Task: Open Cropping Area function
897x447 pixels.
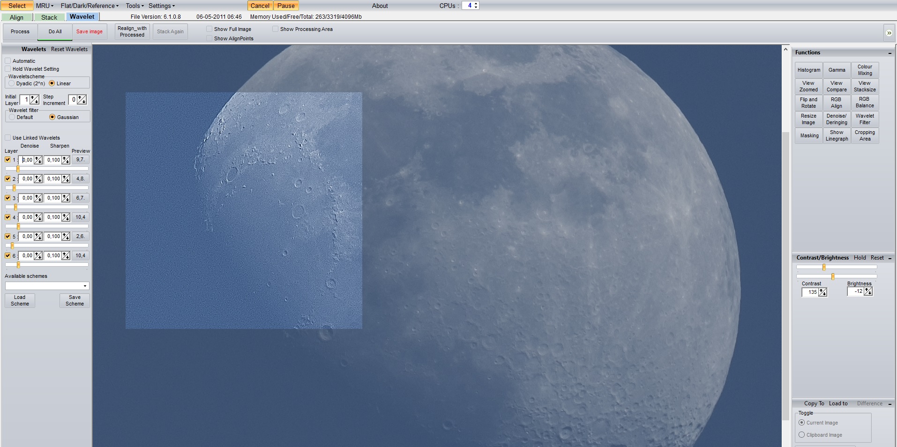Action: point(865,135)
